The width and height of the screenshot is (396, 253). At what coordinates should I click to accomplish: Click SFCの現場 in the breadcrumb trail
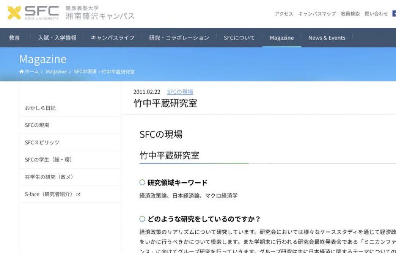coord(85,72)
